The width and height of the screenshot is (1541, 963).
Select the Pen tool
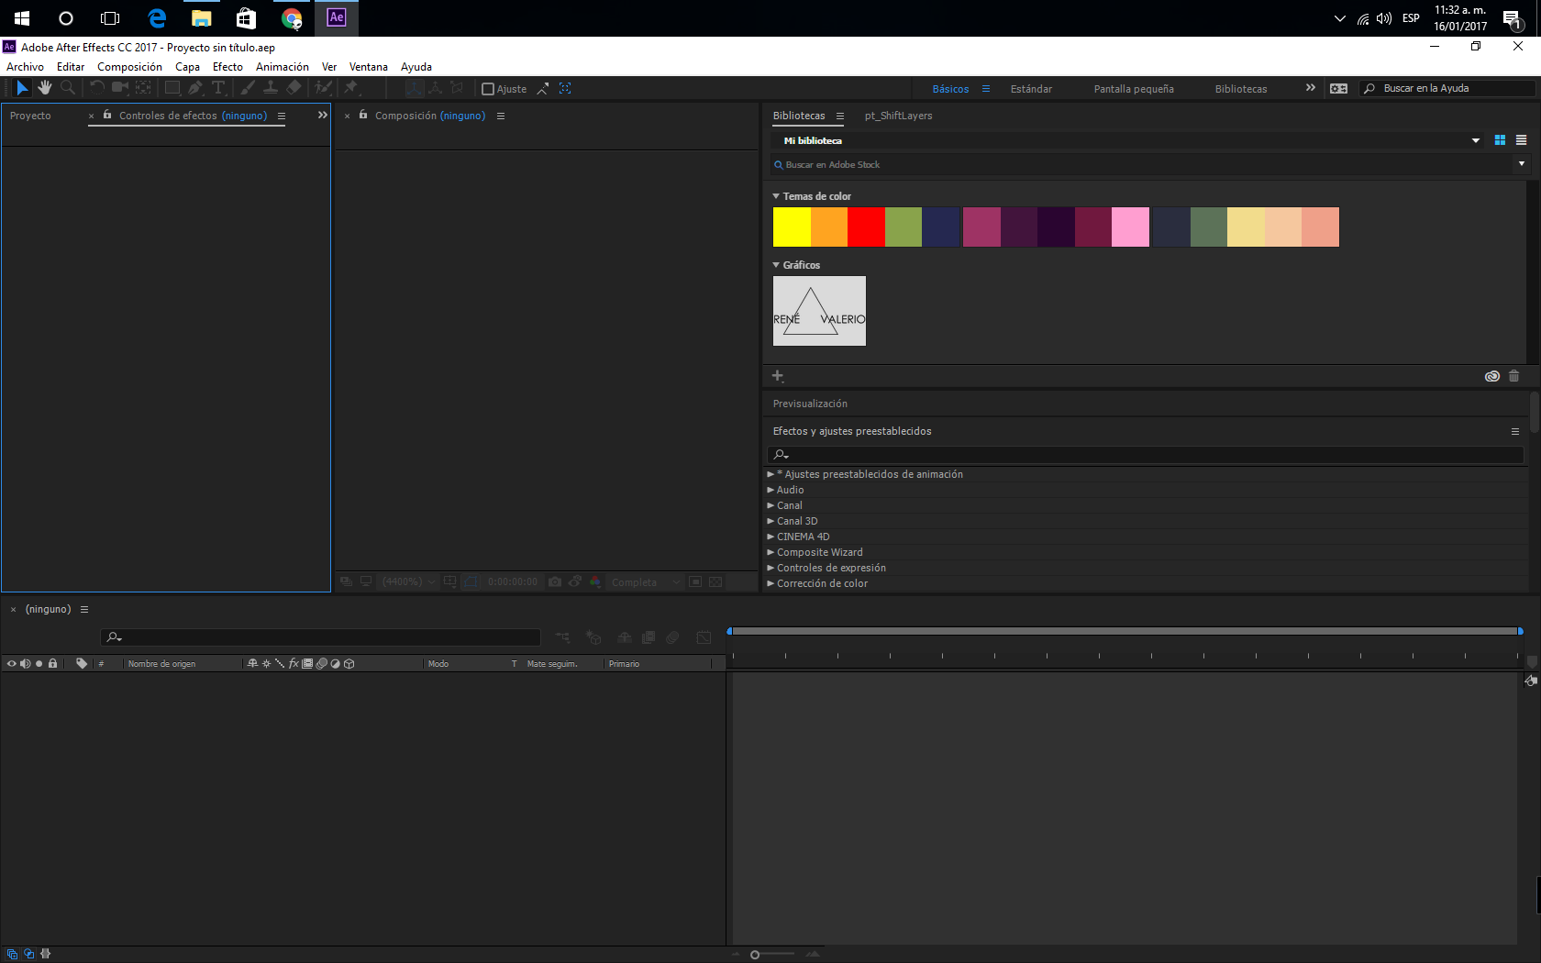coord(195,88)
